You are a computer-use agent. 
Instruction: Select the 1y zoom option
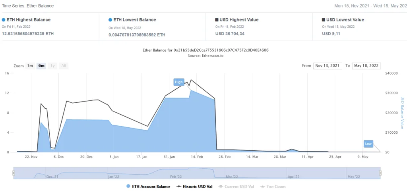coord(52,65)
